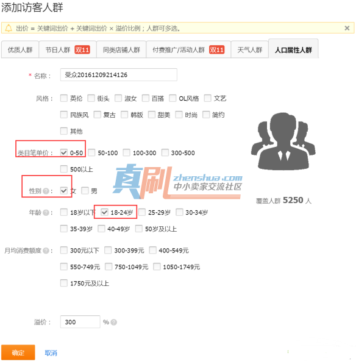Click the help icon next to 年龄
The width and height of the screenshot is (356, 364).
[46, 212]
